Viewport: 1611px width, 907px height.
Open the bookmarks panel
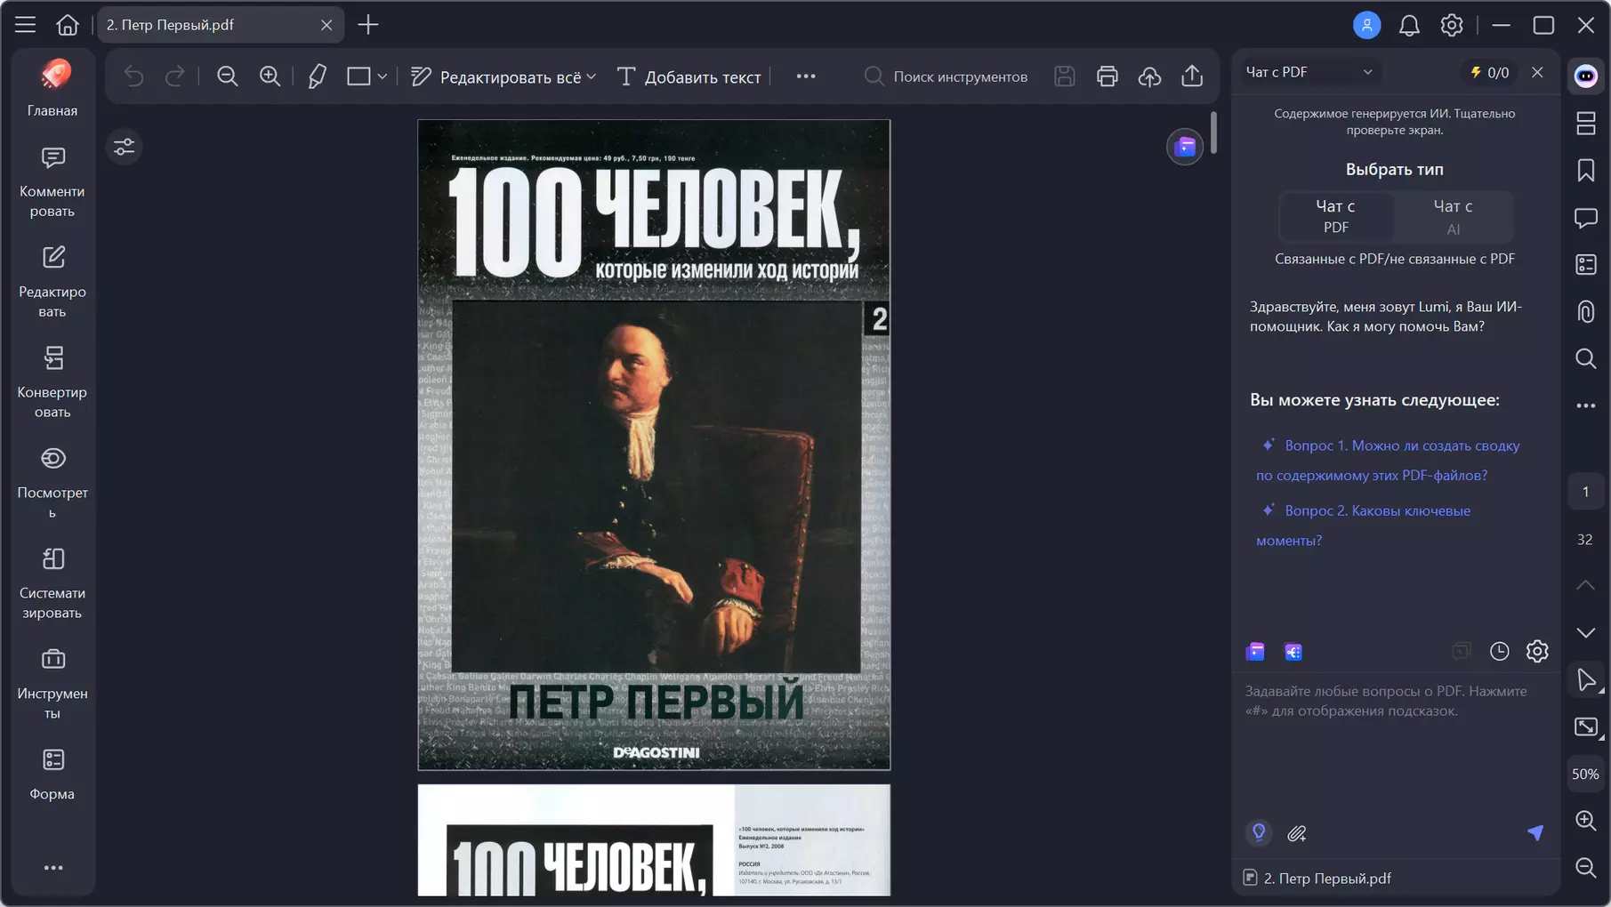1585,171
